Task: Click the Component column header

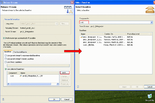Action: point(13,73)
